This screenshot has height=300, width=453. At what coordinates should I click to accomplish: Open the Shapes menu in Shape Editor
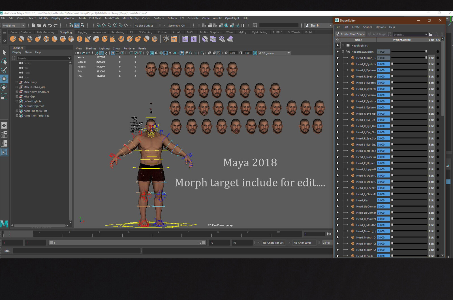[x=367, y=27]
